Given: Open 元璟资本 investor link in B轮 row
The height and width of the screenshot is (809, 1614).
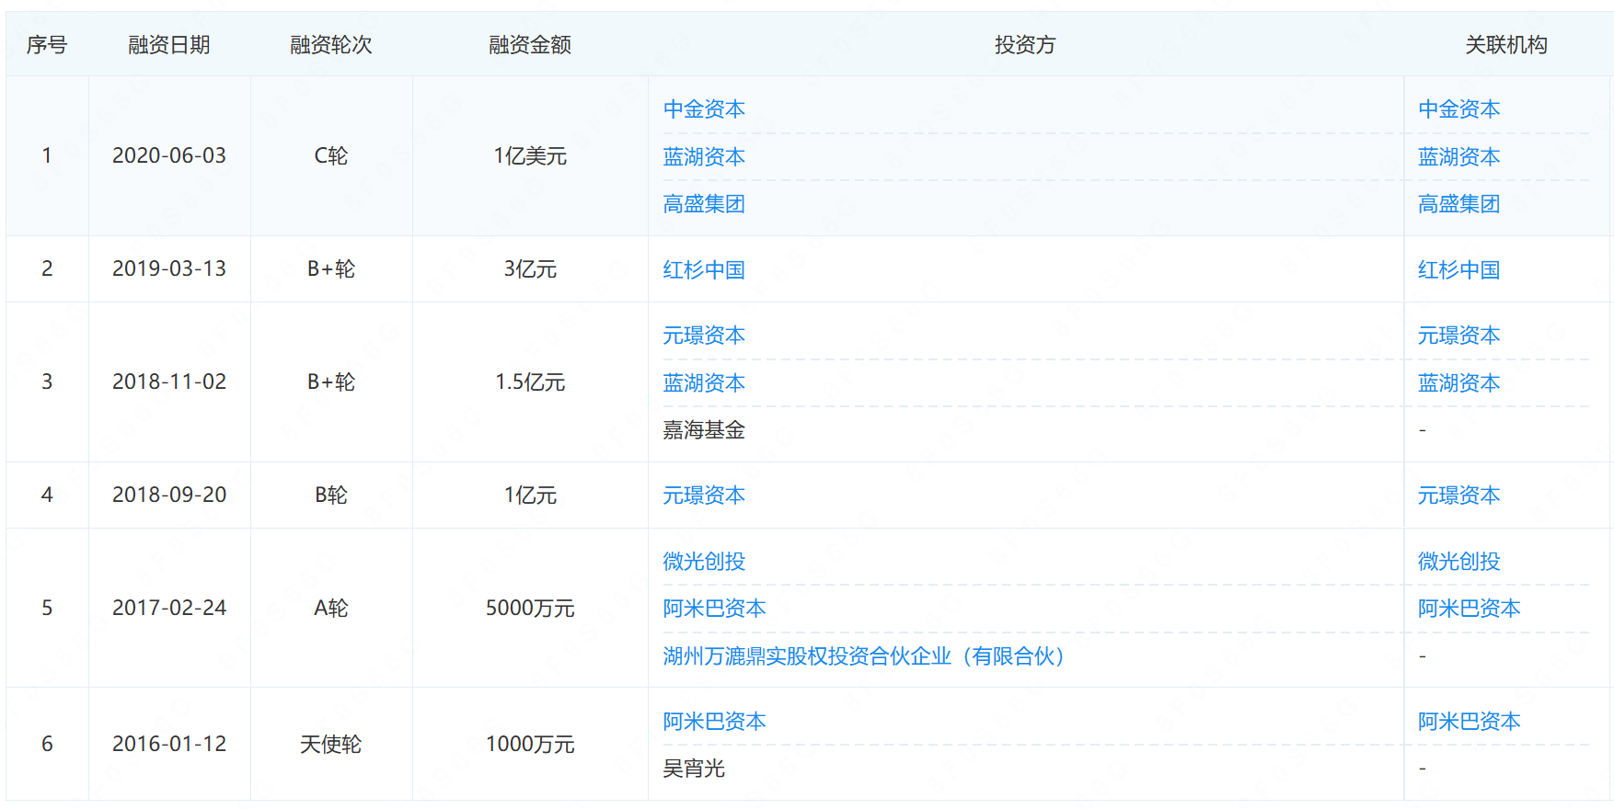Looking at the screenshot, I should [x=704, y=496].
